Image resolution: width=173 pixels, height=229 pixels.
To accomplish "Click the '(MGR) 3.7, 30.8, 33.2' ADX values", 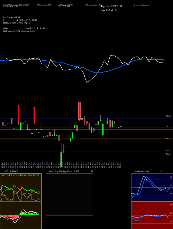I will click(x=36, y=28).
